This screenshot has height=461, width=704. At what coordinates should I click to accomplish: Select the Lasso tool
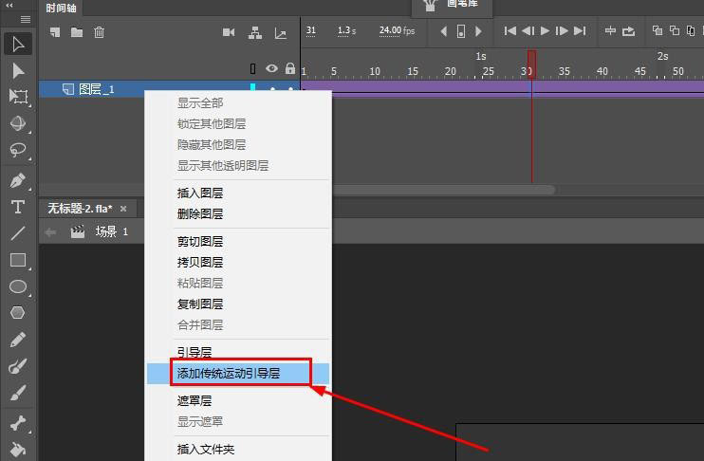click(x=18, y=150)
